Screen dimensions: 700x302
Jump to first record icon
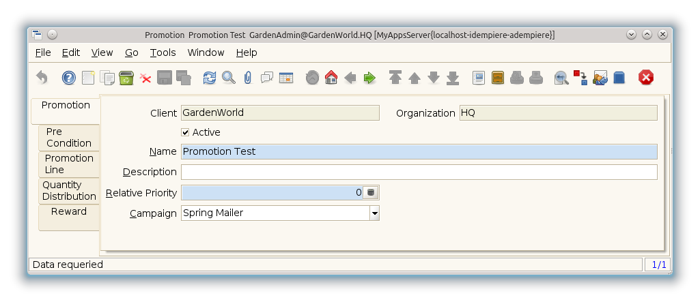(395, 78)
